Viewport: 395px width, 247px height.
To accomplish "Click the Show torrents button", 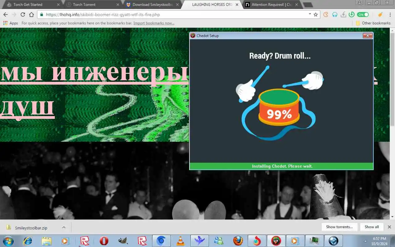I will [339, 227].
